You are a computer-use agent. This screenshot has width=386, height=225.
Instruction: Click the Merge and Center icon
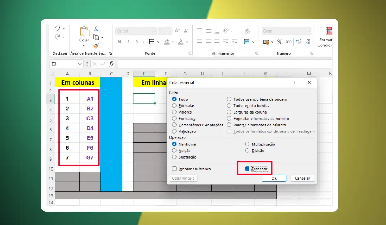pos(247,42)
